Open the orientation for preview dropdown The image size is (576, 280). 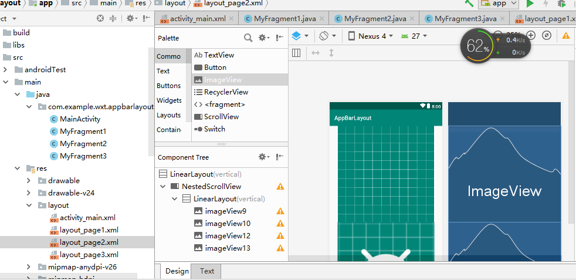[328, 36]
